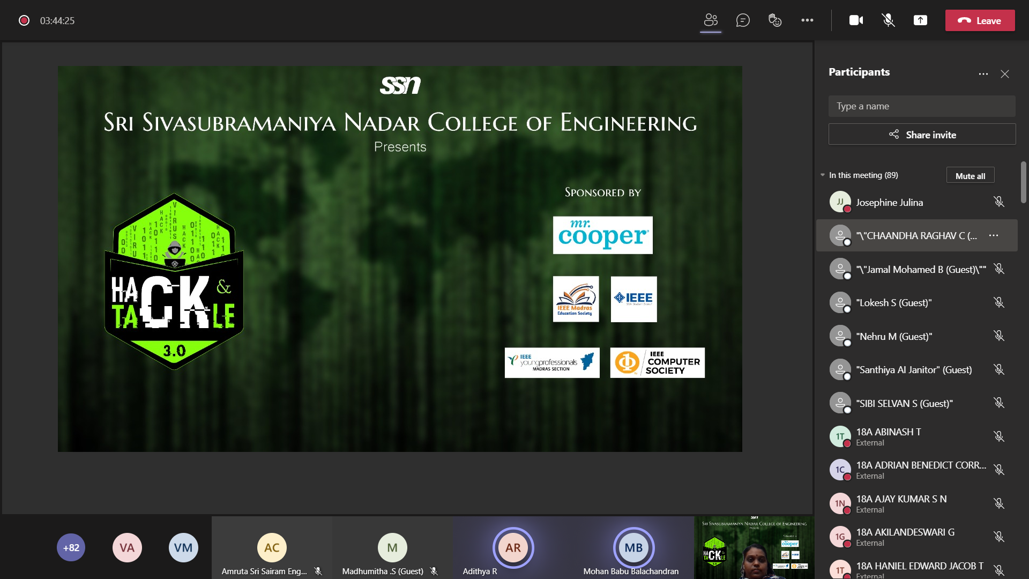Select the VM participant bubble
This screenshot has height=579, width=1029.
click(183, 547)
